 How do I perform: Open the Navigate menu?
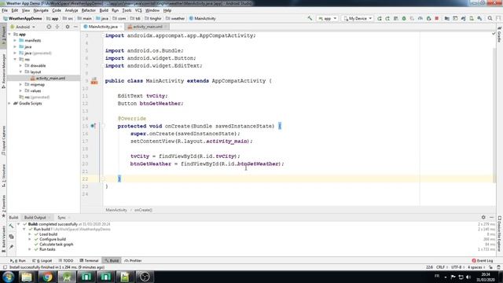pyautogui.click(x=41, y=10)
